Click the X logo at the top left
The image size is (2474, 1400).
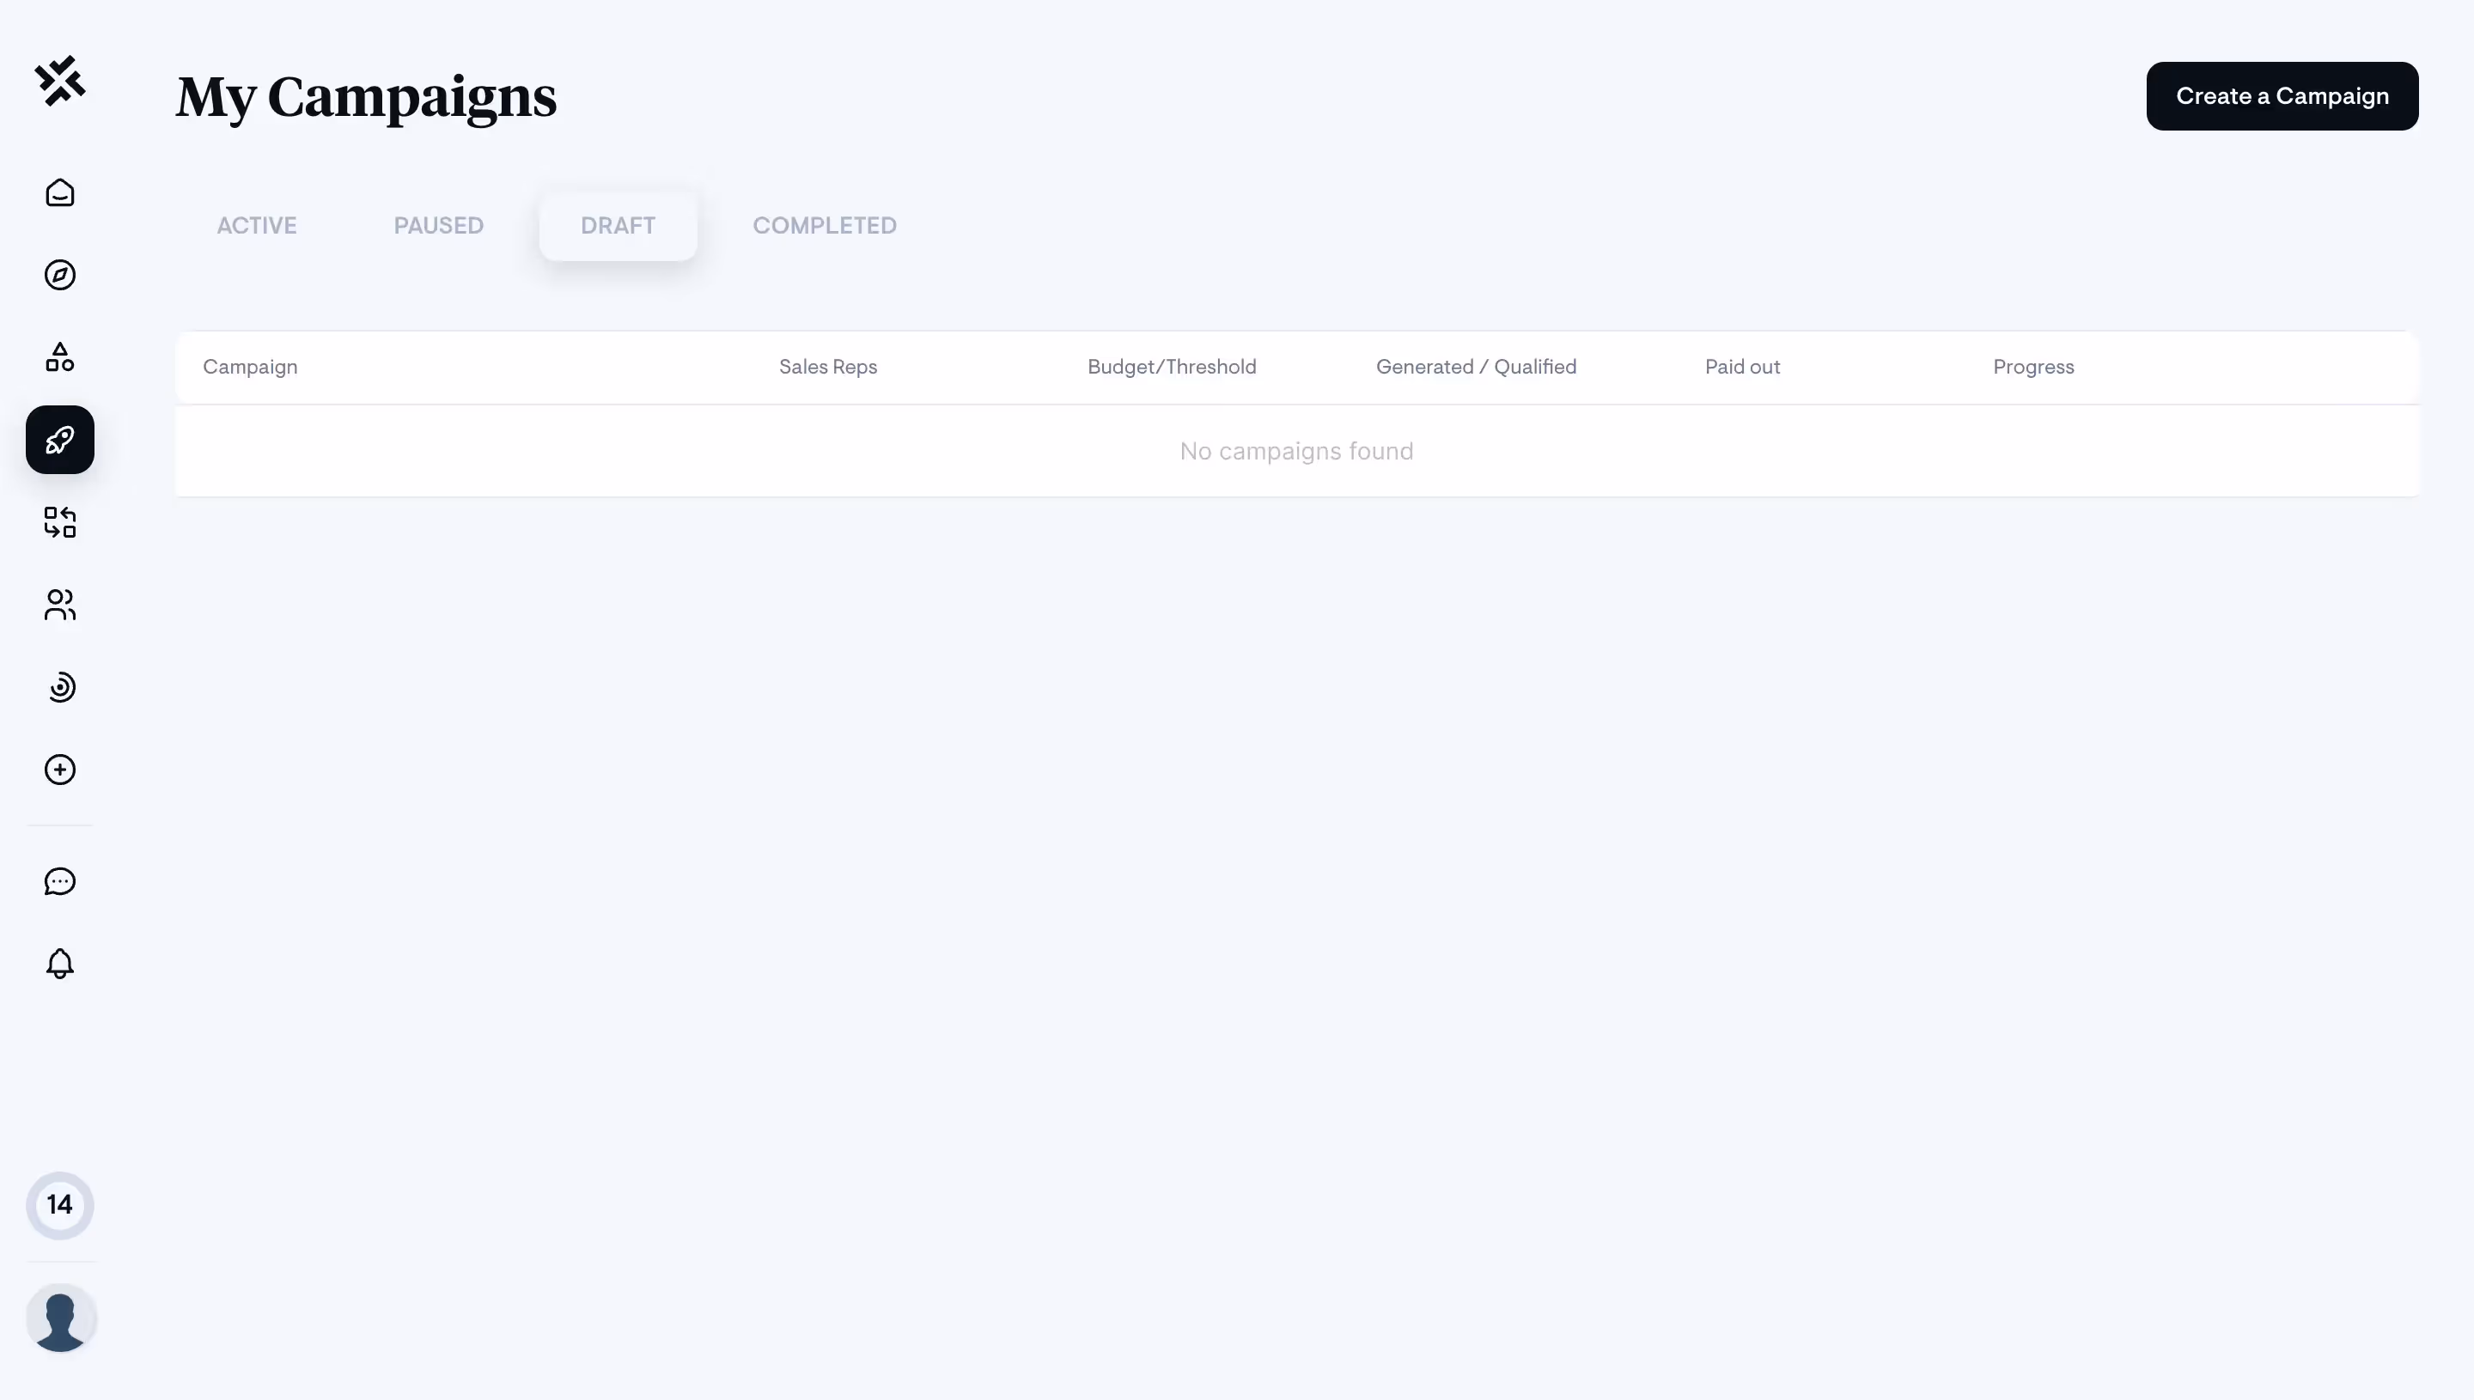(59, 81)
